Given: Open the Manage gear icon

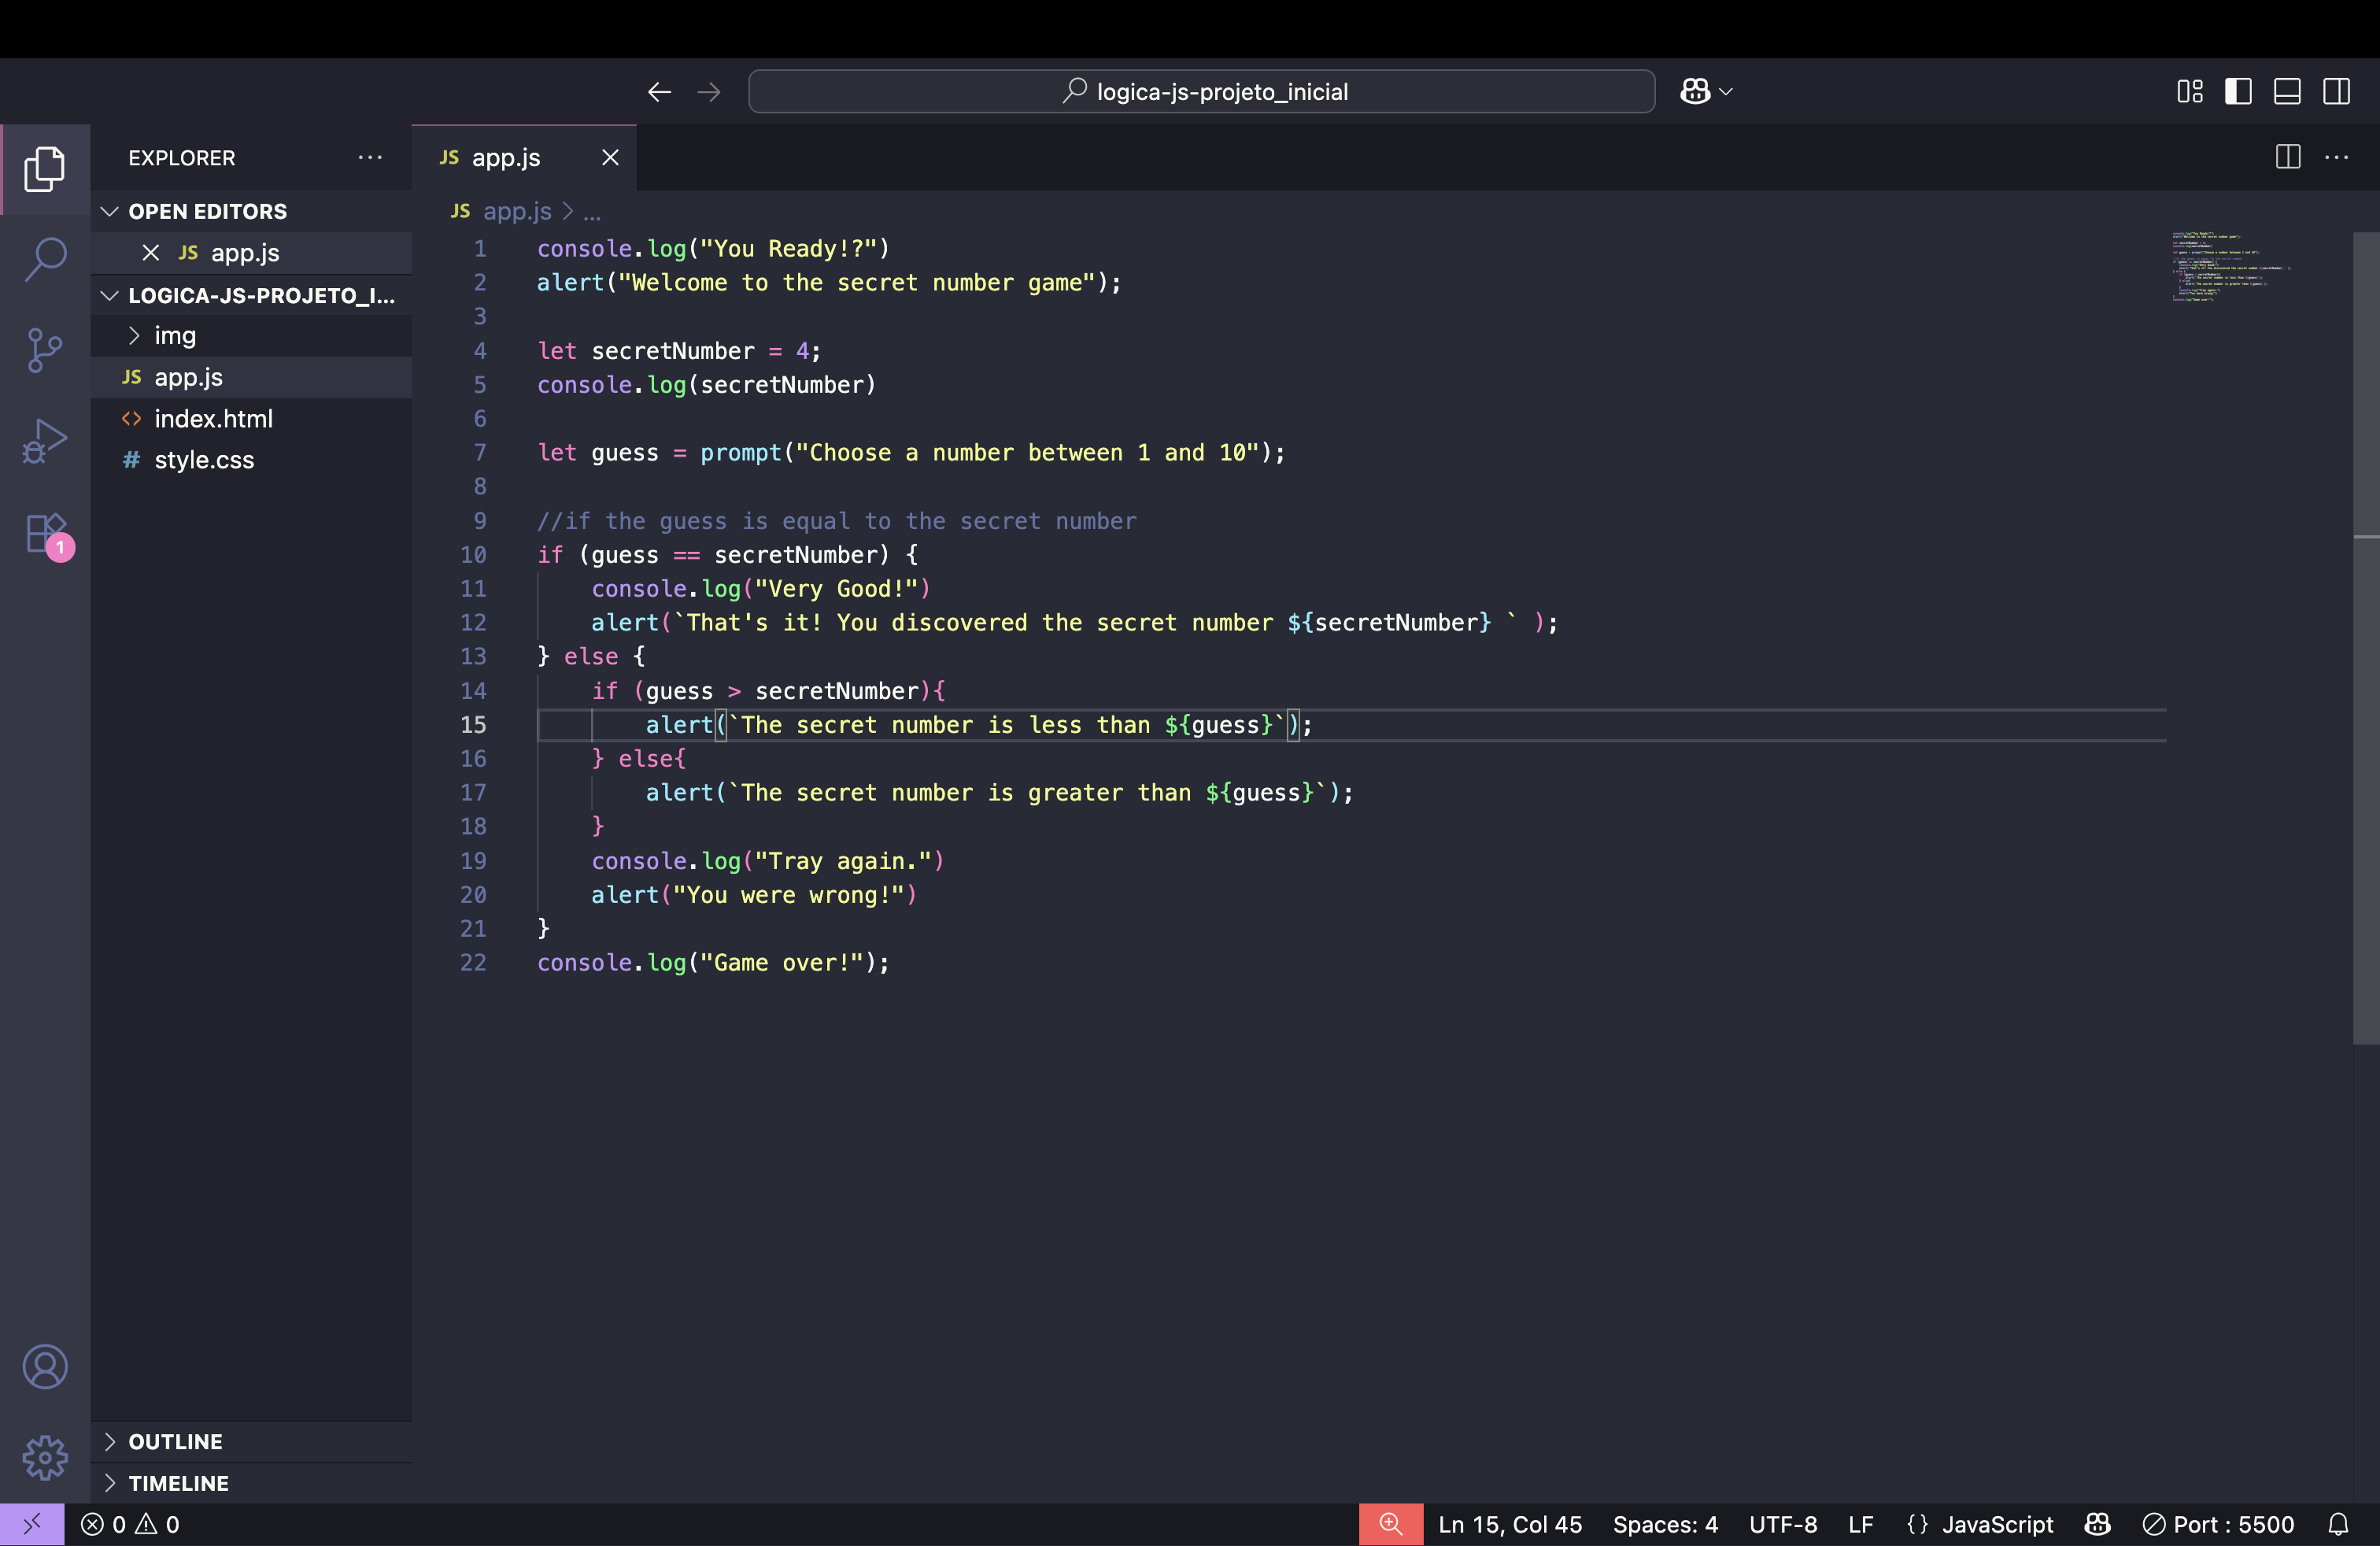Looking at the screenshot, I should coord(45,1457).
